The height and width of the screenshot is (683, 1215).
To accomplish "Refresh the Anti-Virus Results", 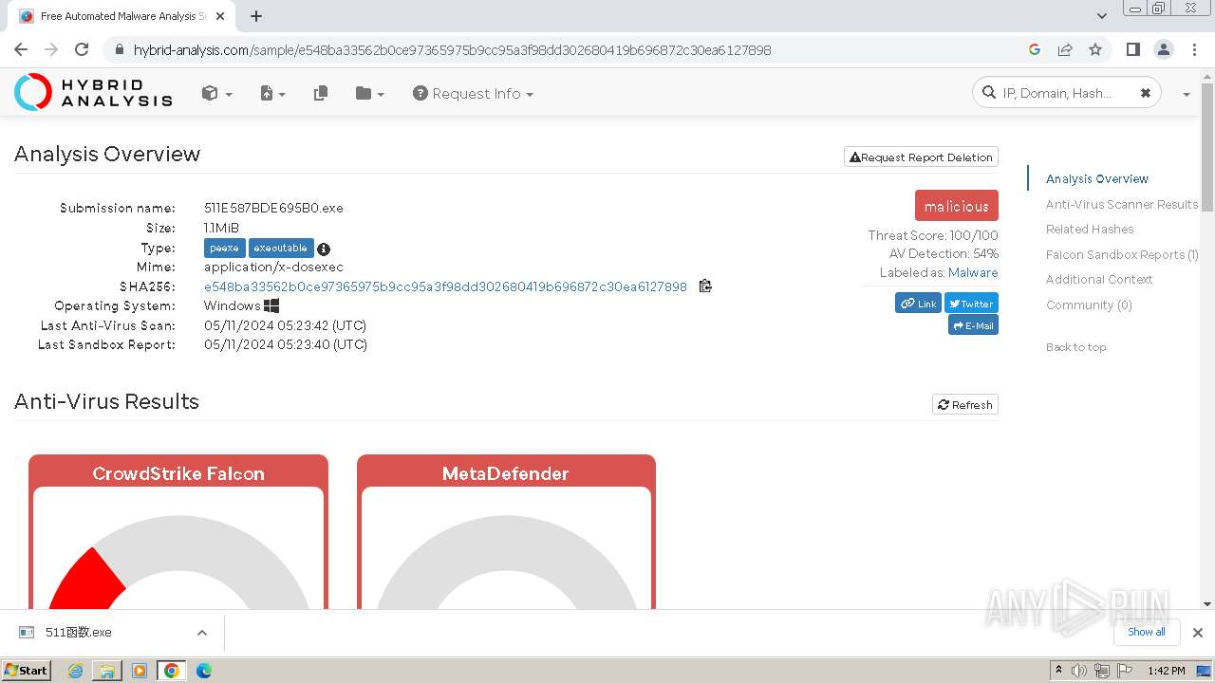I will click(964, 405).
